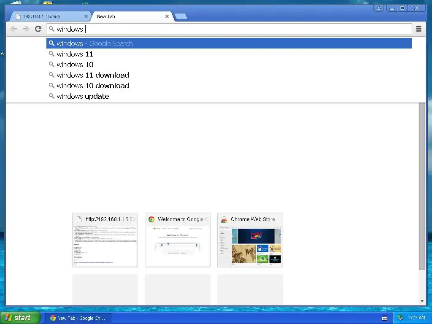
Task: Click the browser back arrow
Action: (13, 29)
